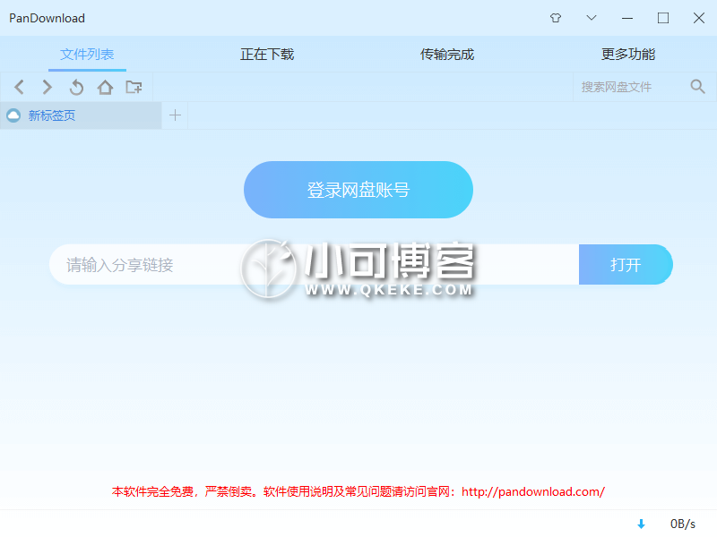Add a new tab with plus button
This screenshot has height=537, width=717.
click(x=175, y=115)
